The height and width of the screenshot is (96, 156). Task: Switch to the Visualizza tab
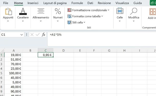tap(122, 3)
